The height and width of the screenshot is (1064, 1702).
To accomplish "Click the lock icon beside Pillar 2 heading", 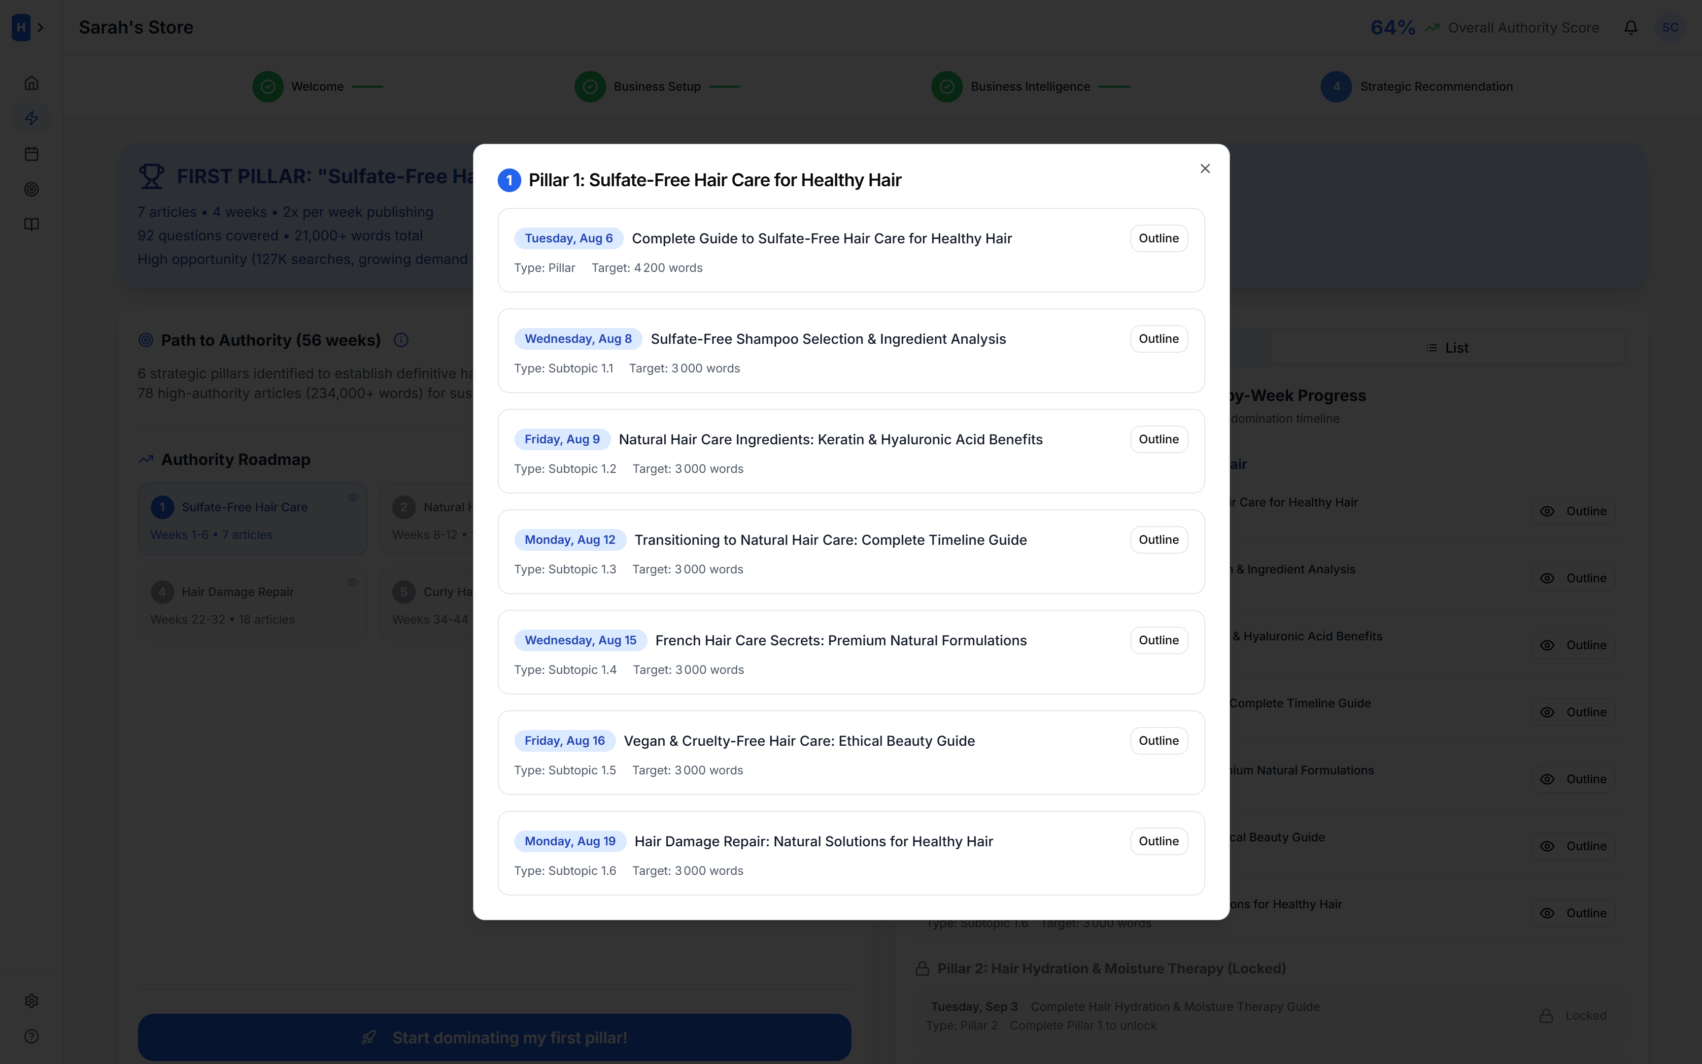I will tap(922, 968).
